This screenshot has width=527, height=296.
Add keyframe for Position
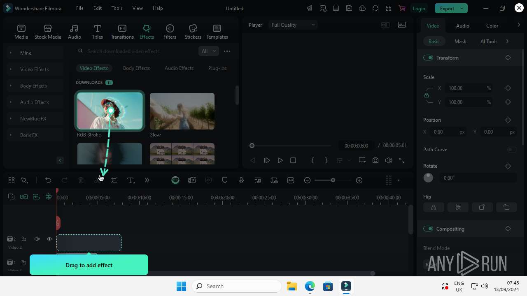pyautogui.click(x=508, y=120)
